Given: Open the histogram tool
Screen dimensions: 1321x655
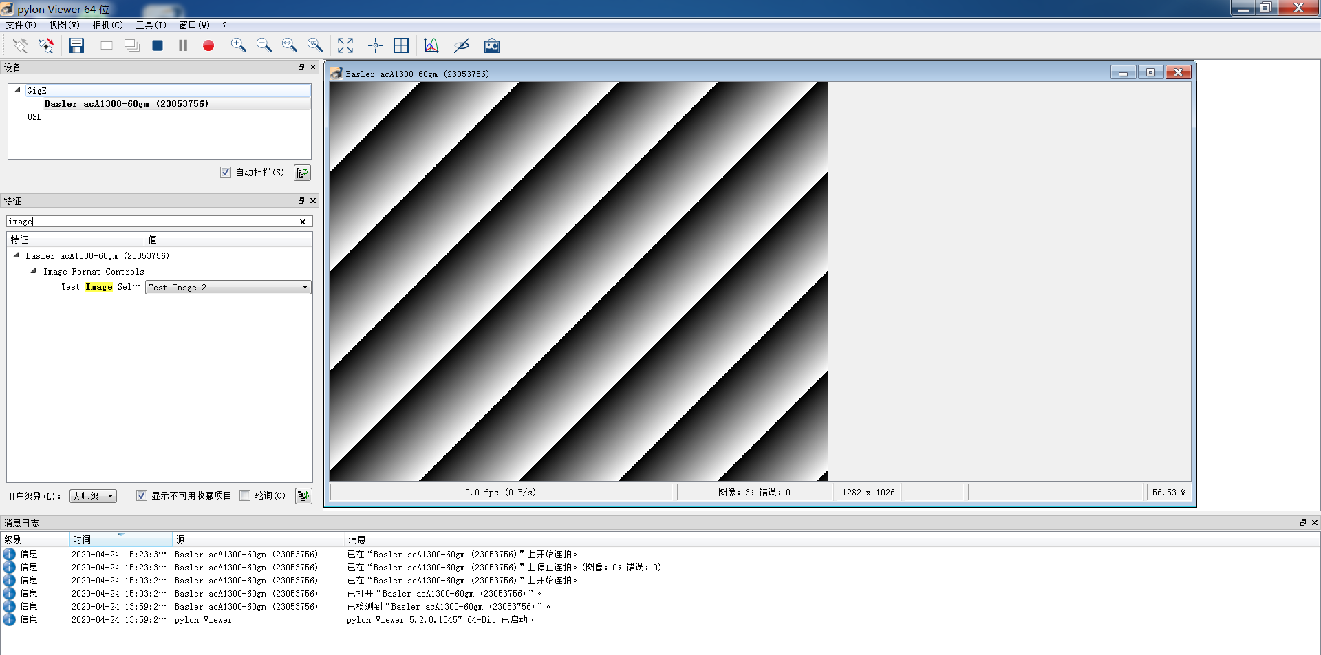Looking at the screenshot, I should pyautogui.click(x=431, y=45).
